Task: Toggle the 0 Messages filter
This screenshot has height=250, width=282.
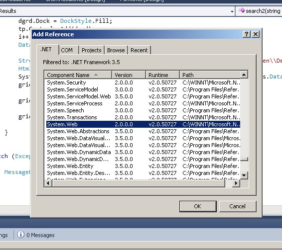Action: (x=36, y=235)
